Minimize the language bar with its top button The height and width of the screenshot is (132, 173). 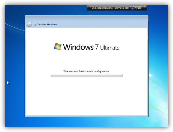click(x=145, y=7)
